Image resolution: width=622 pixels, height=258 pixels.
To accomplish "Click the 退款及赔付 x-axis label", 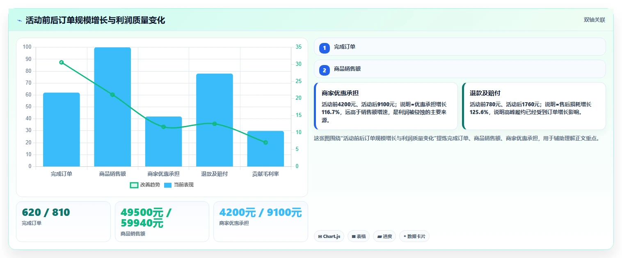I will (x=215, y=174).
